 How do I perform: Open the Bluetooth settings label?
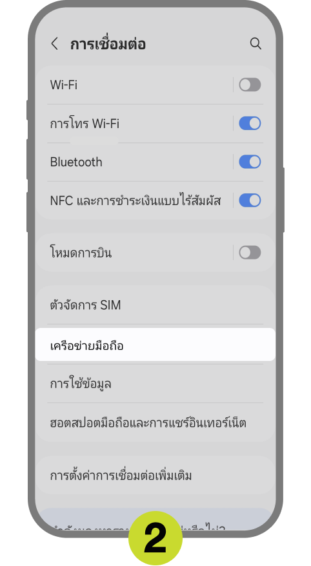(76, 162)
